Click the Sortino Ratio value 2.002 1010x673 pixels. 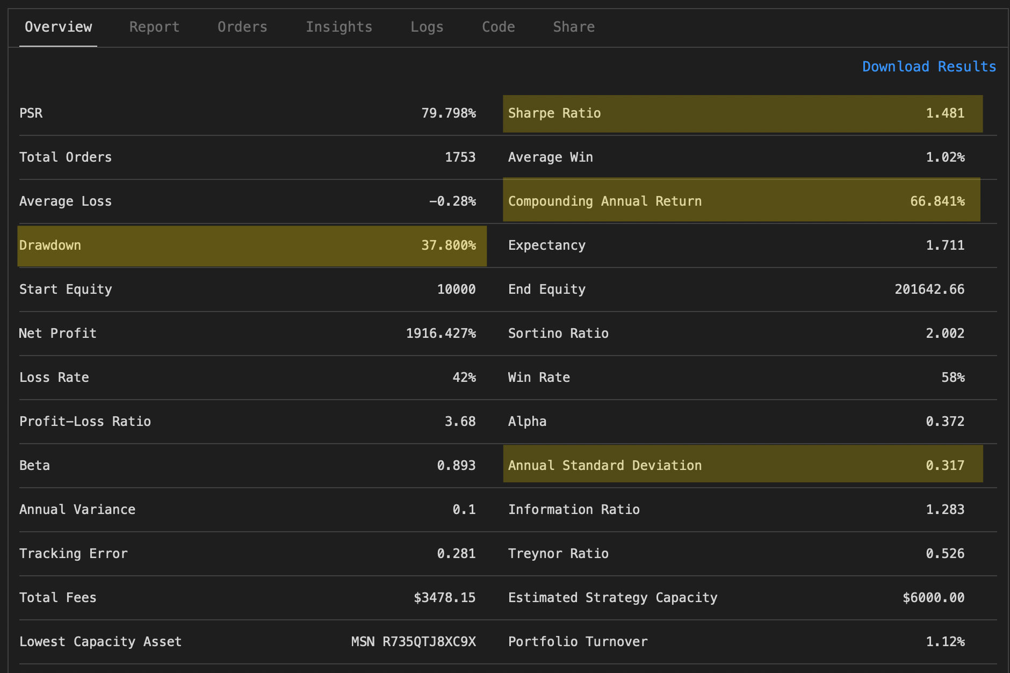945,334
